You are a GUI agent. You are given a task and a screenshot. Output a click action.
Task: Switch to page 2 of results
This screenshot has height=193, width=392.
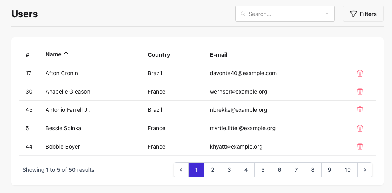tap(212, 170)
